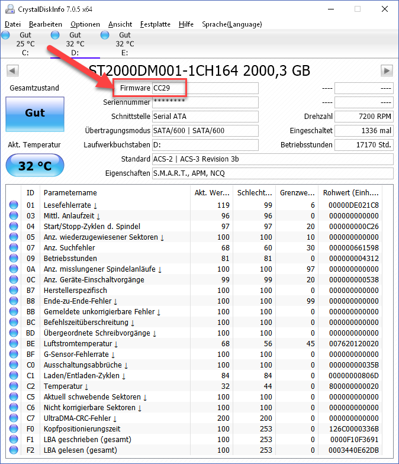
Task: Click the Gut health status button
Action: (x=35, y=114)
